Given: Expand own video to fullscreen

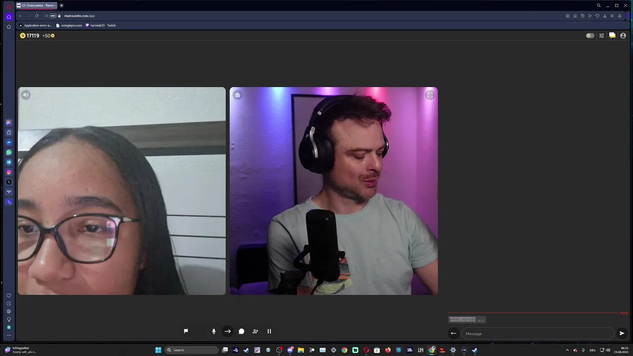Looking at the screenshot, I should click(430, 95).
